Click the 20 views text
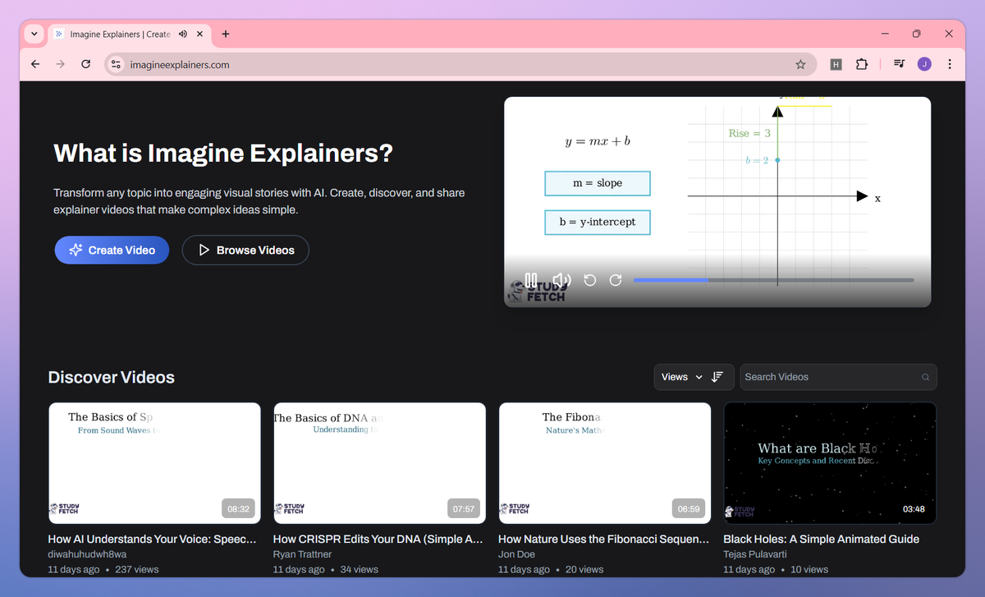The image size is (985, 597). pyautogui.click(x=584, y=569)
